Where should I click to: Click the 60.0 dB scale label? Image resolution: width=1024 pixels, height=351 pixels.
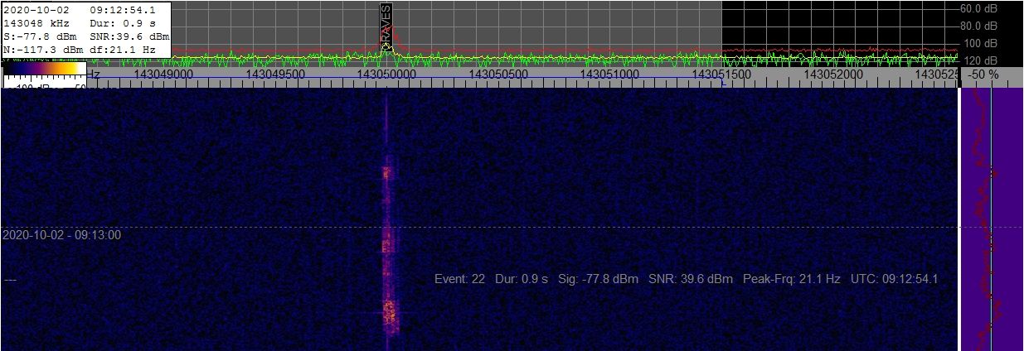(980, 9)
